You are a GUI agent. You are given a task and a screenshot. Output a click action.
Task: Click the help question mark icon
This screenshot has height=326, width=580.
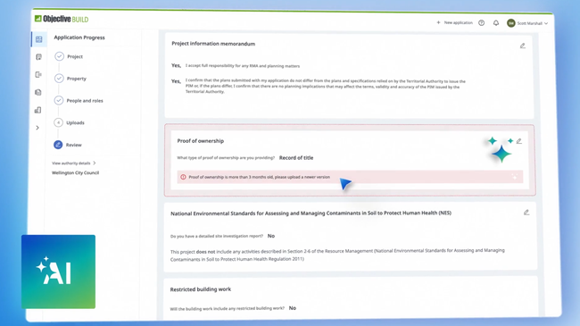tap(481, 23)
